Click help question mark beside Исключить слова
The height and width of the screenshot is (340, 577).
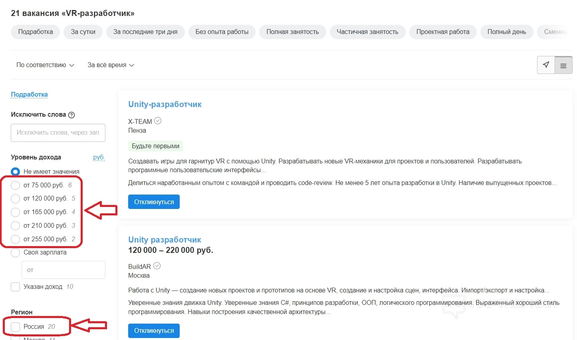[x=71, y=115]
